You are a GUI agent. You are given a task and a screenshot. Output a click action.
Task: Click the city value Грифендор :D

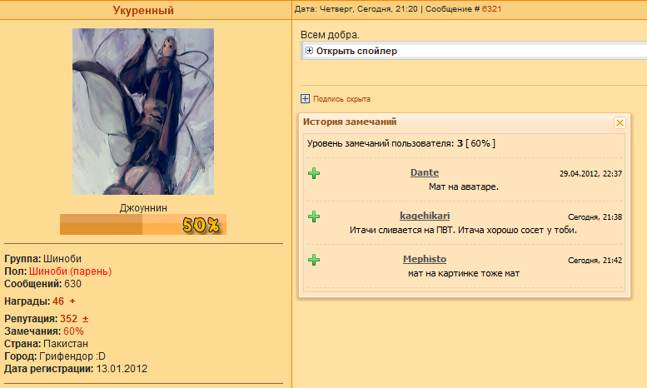72,356
